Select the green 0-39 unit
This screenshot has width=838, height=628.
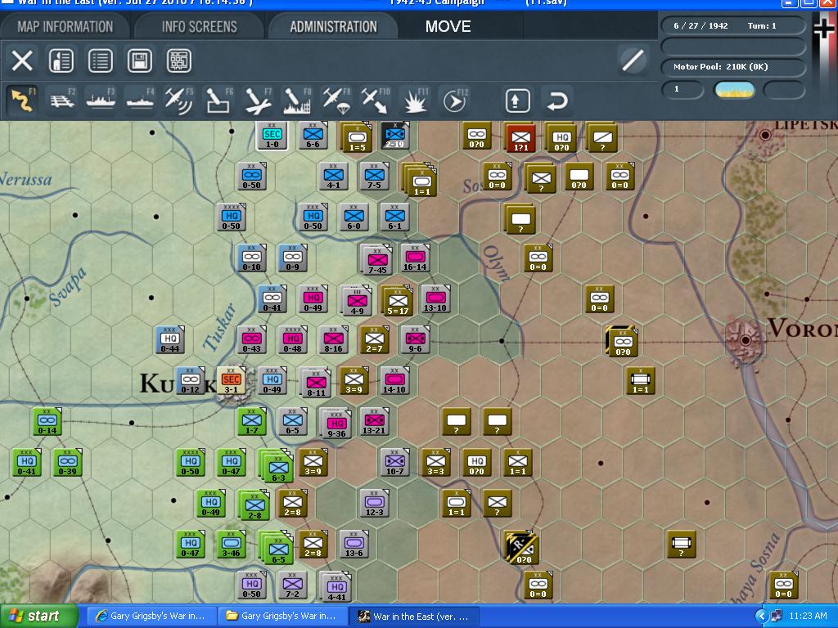pos(68,463)
